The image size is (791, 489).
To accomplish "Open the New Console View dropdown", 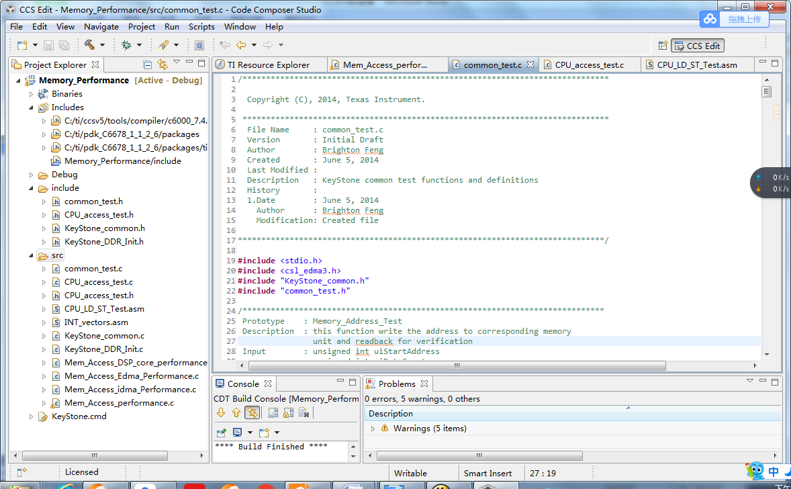I will [277, 433].
